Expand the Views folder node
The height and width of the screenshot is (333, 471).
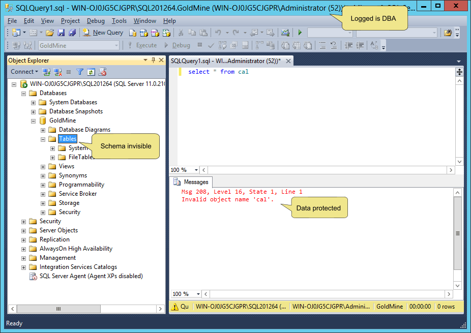43,166
